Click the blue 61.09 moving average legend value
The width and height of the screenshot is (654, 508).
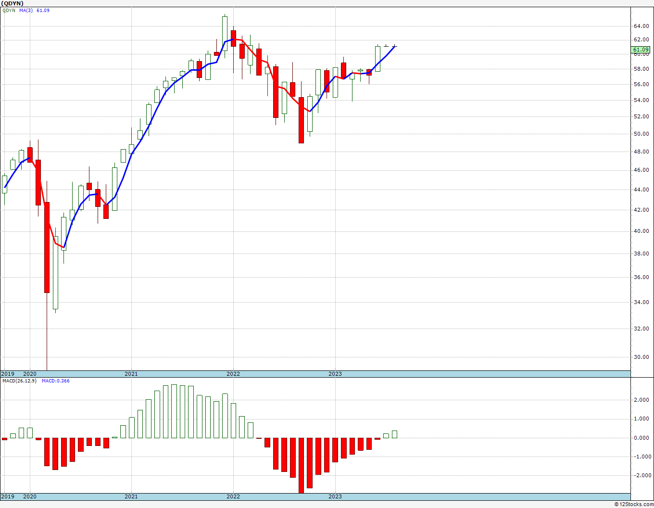43,10
